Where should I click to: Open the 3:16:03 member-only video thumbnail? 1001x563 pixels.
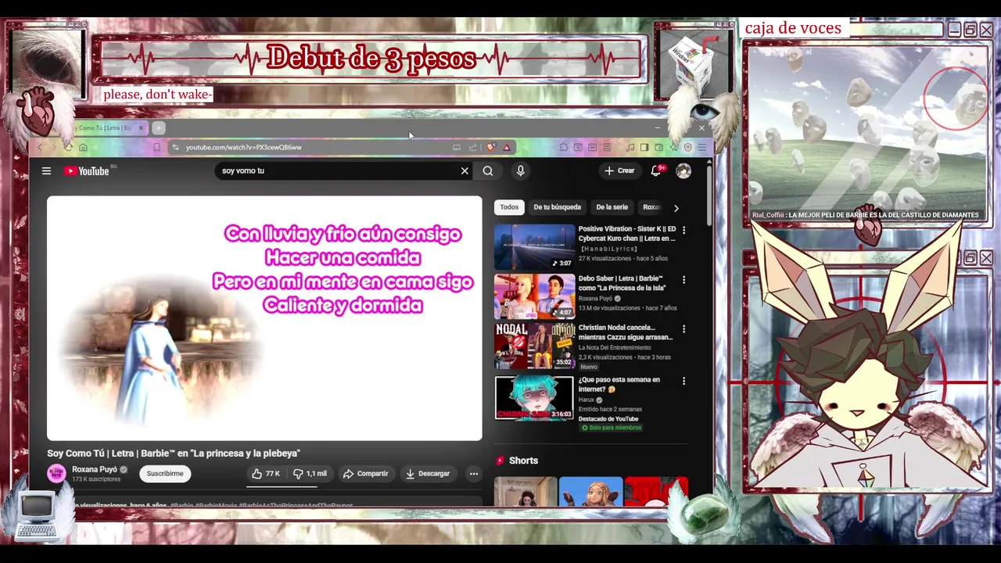coord(534,398)
